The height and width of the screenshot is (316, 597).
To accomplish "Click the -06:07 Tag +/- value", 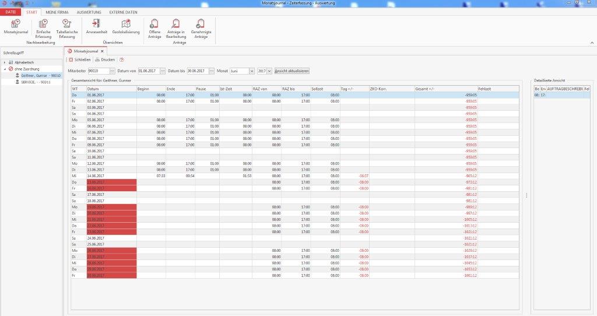I will click(x=364, y=176).
